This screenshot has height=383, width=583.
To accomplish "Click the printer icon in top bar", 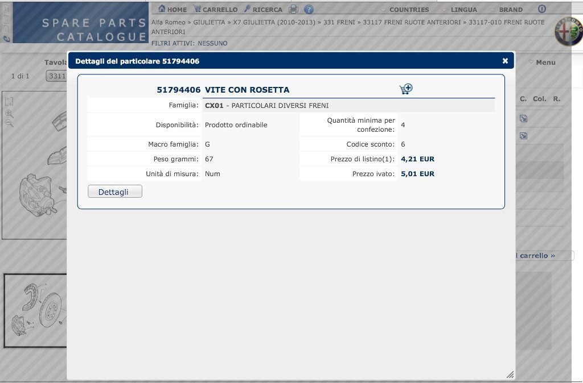I will 293,9.
